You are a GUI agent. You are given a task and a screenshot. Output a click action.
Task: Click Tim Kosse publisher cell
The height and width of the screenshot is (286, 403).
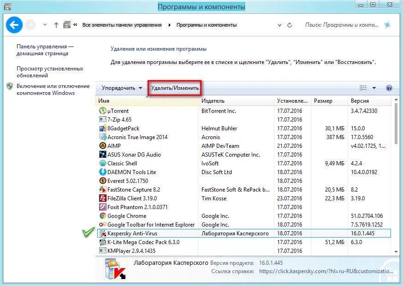tap(214, 198)
